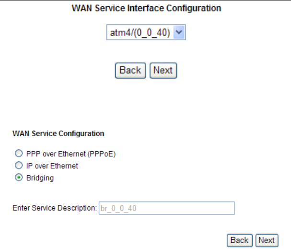Open the atm4/(0_0_40) interface dropdown
291x249 pixels.
[x=146, y=34]
